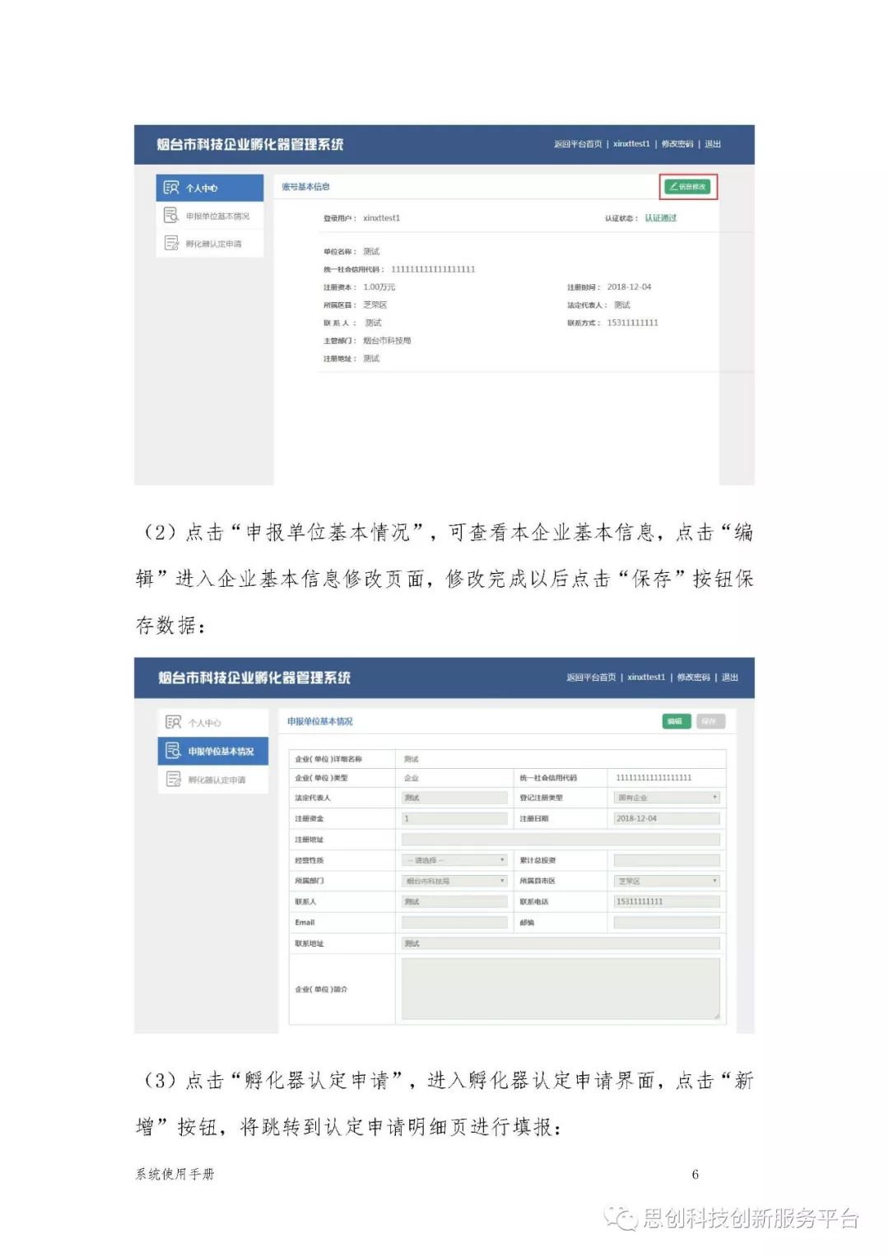Click 注册时间 value 2018-12-04 in account info
The height and width of the screenshot is (1257, 889).
click(x=629, y=287)
